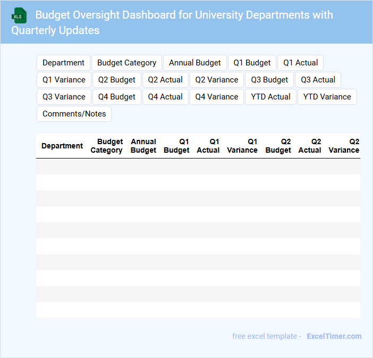Select the Q4 Variance tag
This screenshot has height=358, width=373.
(216, 97)
